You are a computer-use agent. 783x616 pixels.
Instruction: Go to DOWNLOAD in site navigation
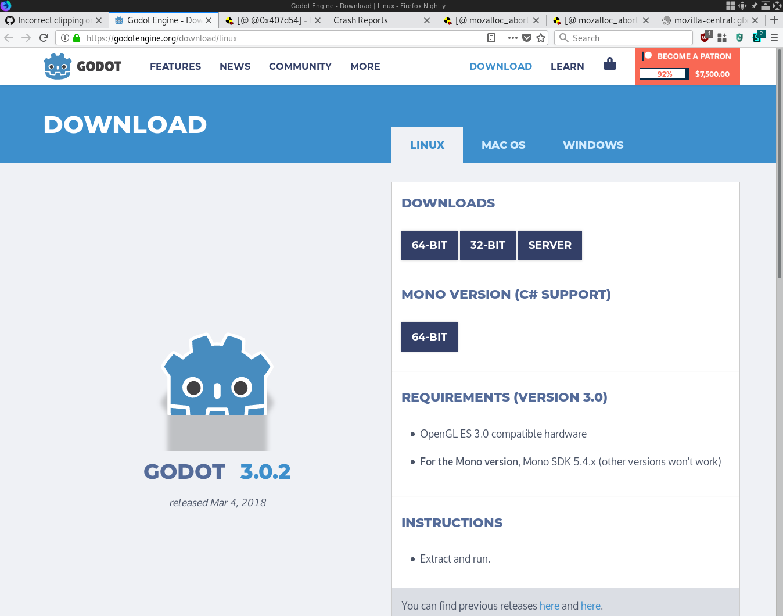point(501,66)
